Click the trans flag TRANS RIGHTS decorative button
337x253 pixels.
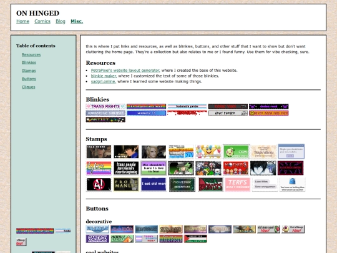(147, 239)
